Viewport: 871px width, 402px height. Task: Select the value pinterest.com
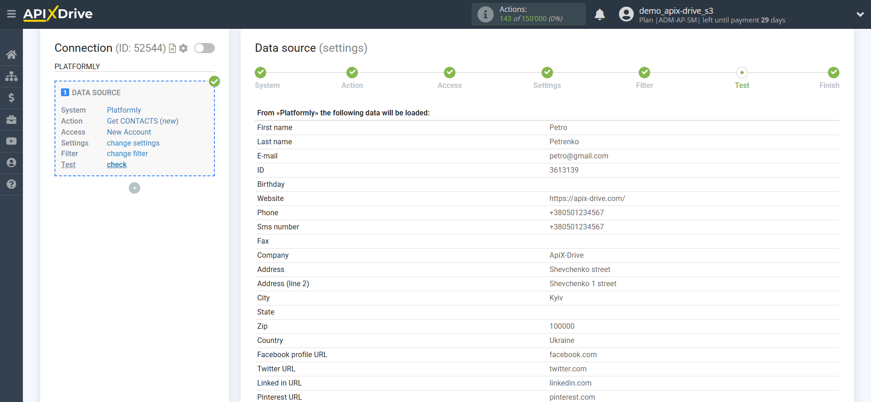(572, 397)
